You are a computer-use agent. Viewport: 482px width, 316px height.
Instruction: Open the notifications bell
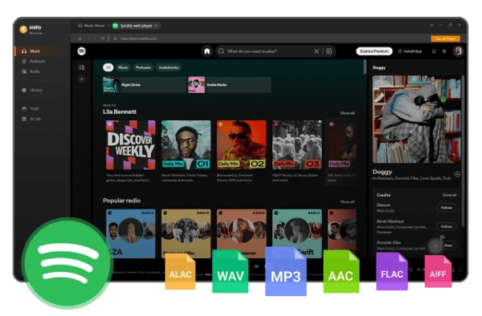coord(434,51)
